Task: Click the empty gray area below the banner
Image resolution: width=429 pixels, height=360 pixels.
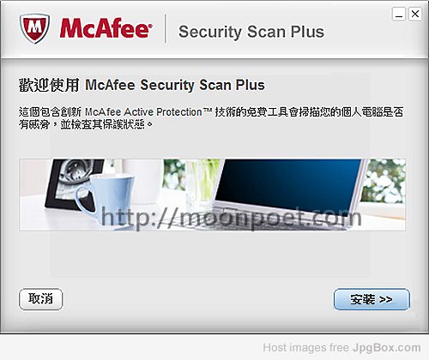Action: (x=212, y=257)
